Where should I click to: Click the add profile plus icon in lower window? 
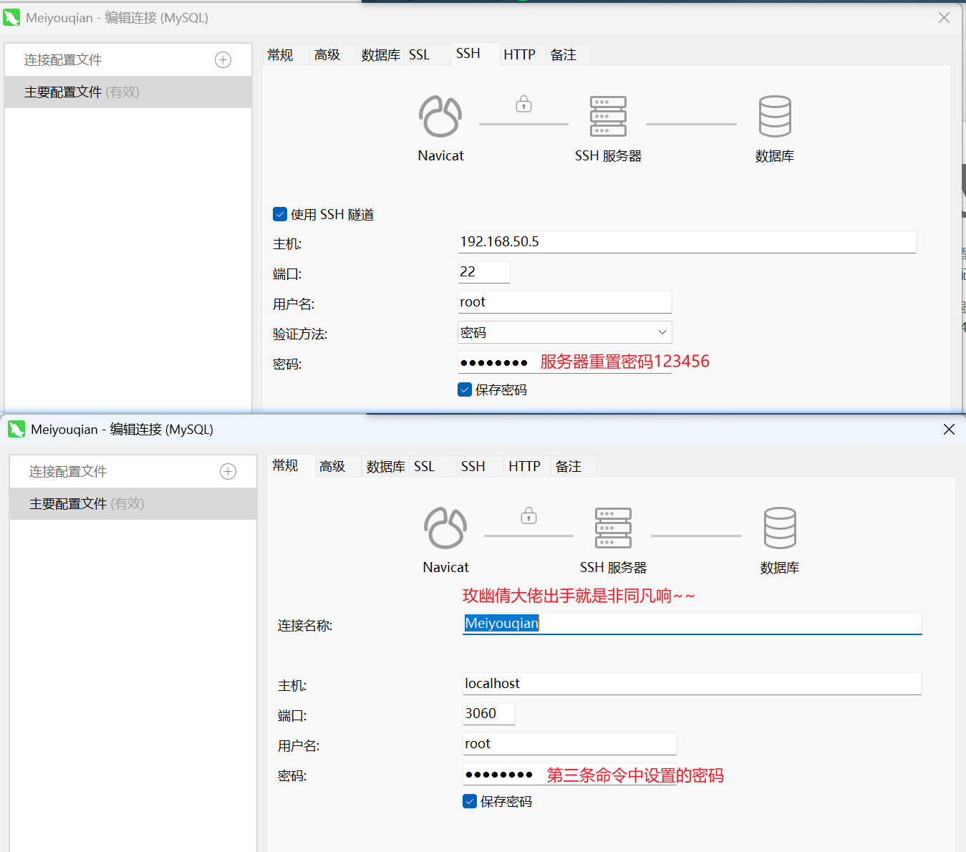[x=228, y=472]
